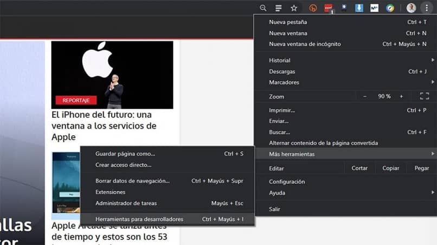Viewport: 437px width, 245px height.
Task: Close the Chrome three-dot menu button
Action: (x=426, y=8)
